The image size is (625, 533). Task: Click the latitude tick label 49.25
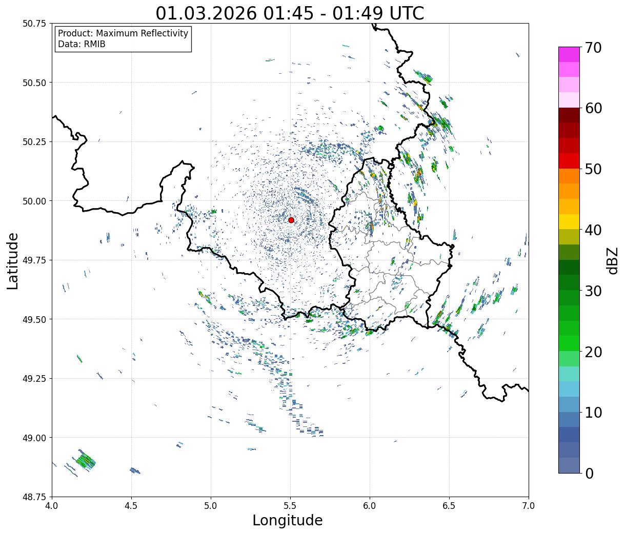coord(34,379)
